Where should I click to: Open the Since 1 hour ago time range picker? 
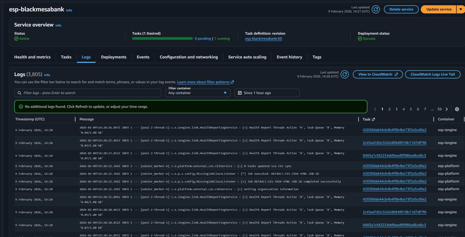pos(267,93)
